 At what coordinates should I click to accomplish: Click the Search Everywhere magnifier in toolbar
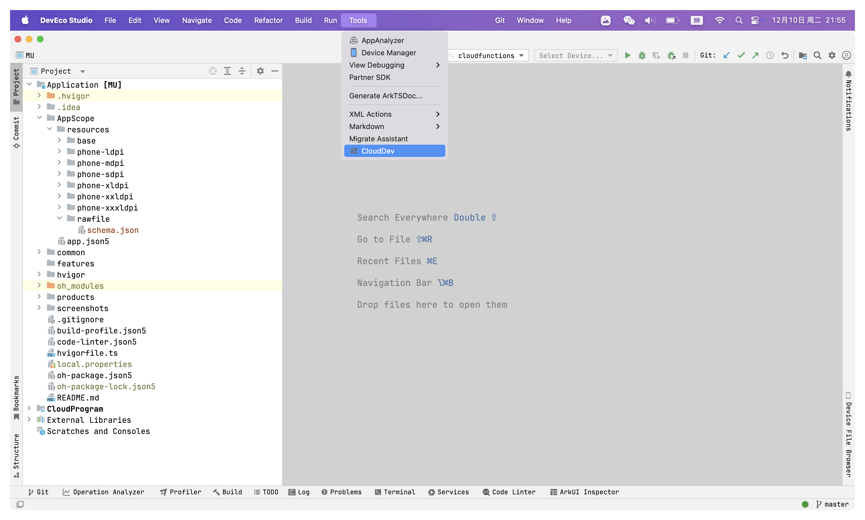(x=817, y=55)
